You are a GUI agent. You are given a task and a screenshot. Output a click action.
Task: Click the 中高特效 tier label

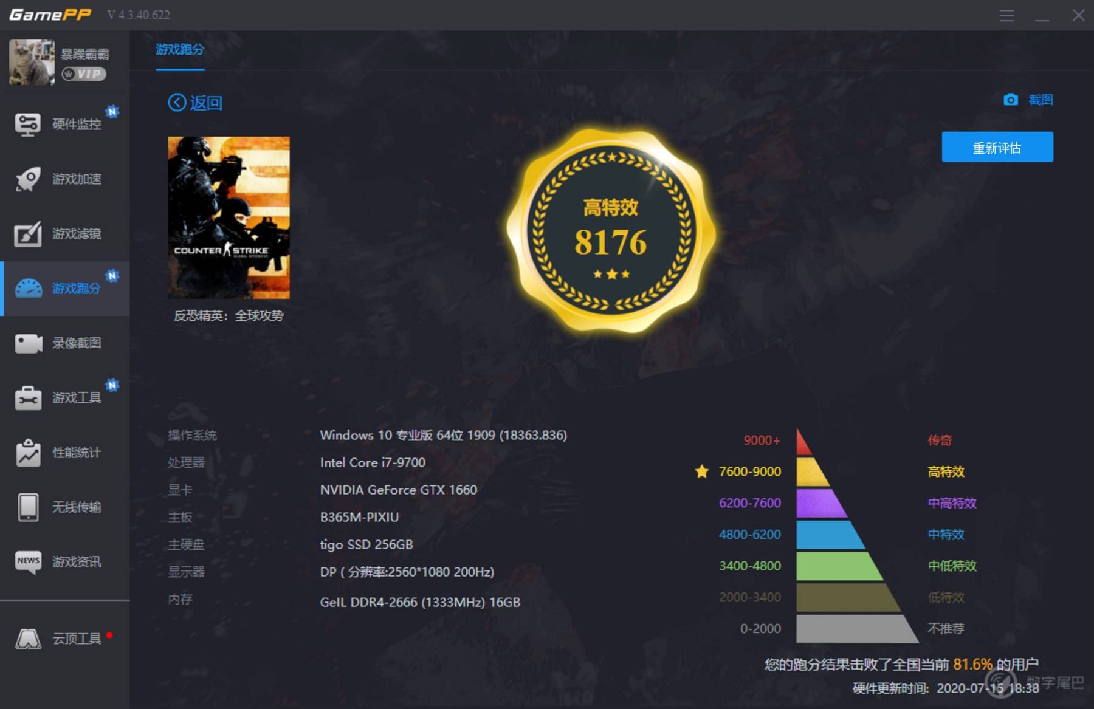tap(952, 504)
